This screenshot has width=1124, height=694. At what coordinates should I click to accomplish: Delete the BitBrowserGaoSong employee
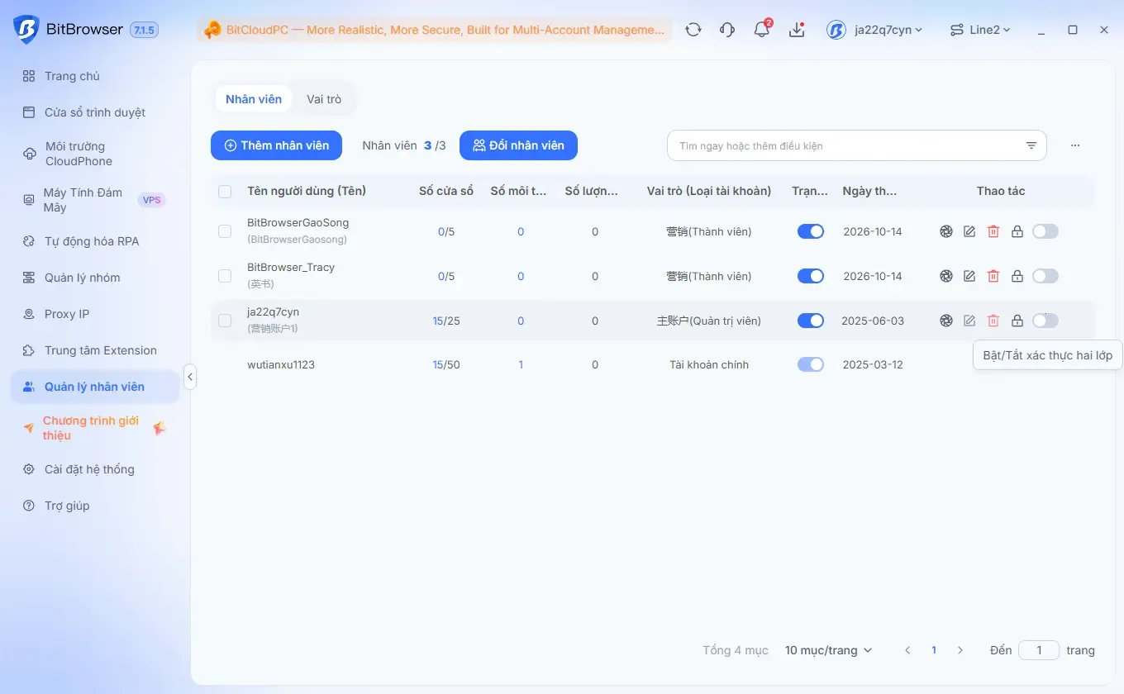[993, 231]
